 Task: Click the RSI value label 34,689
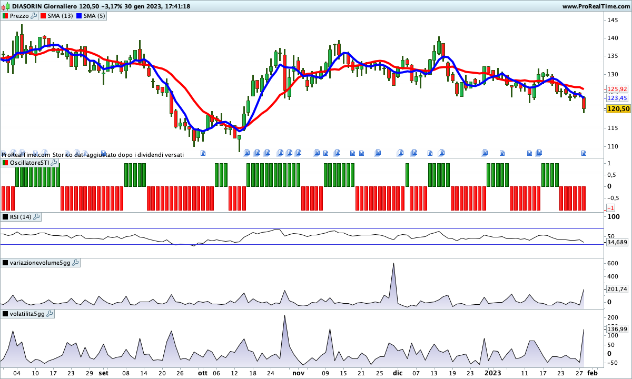[x=617, y=243]
